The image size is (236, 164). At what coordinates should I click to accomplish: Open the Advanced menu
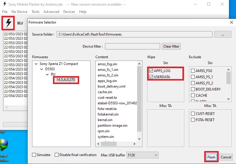(51, 12)
